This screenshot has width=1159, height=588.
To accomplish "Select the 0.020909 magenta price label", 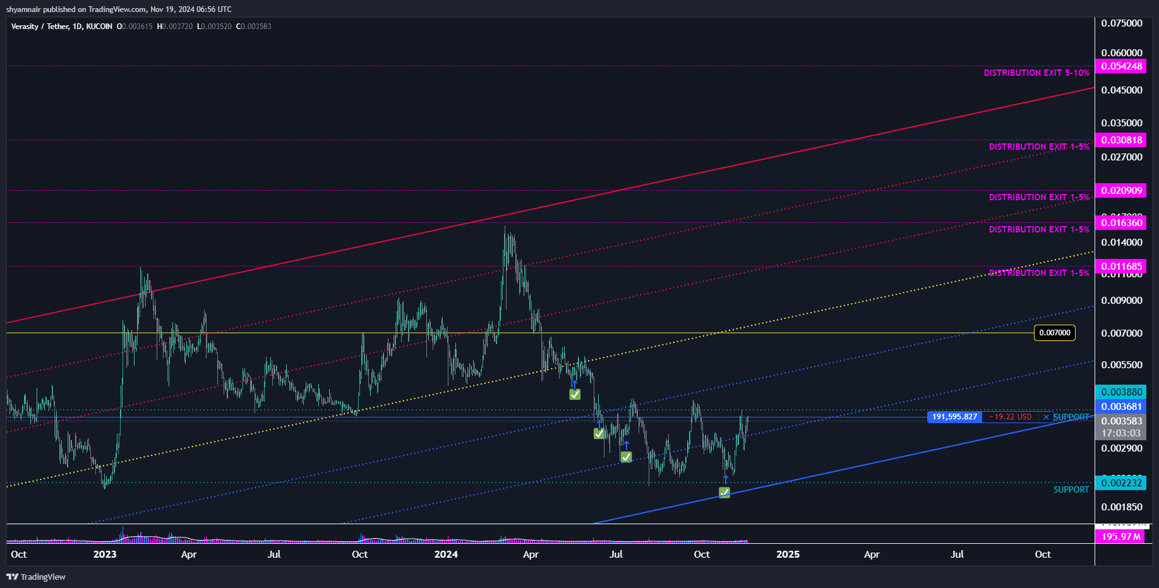I will pos(1121,191).
